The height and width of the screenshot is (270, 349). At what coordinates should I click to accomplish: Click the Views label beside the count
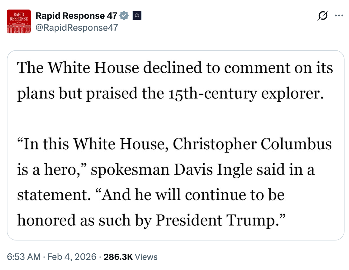click(146, 257)
